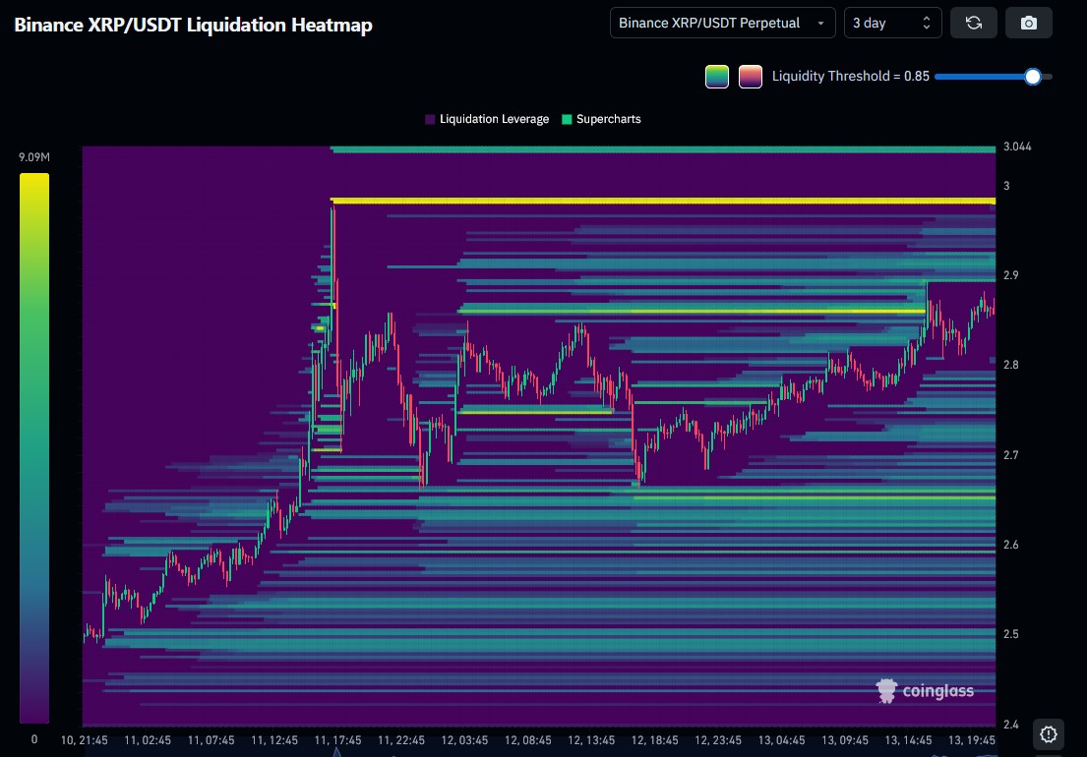Click the 2.5 price axis label
Viewport: 1087px width, 757px height.
[x=1010, y=634]
